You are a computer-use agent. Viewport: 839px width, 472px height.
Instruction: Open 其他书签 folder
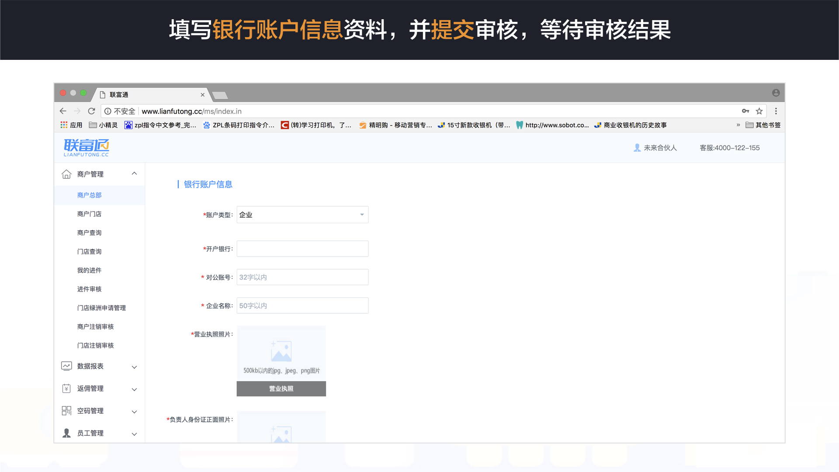(763, 125)
